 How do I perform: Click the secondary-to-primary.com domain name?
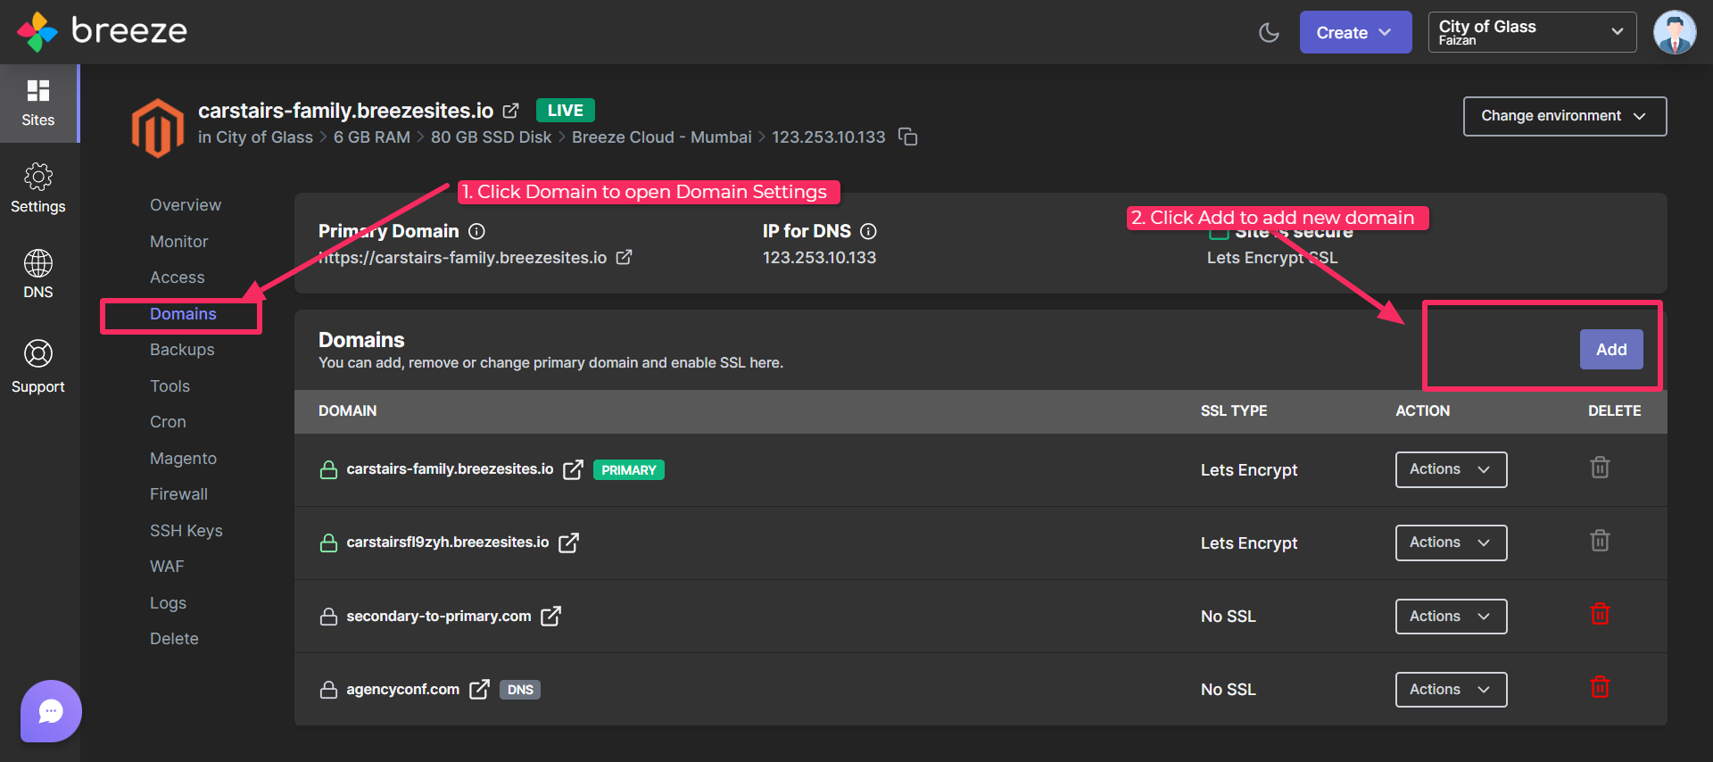pyautogui.click(x=439, y=617)
